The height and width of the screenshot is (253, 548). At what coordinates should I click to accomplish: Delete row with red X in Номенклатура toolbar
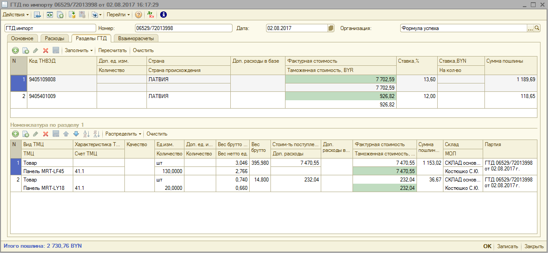[x=45, y=134]
